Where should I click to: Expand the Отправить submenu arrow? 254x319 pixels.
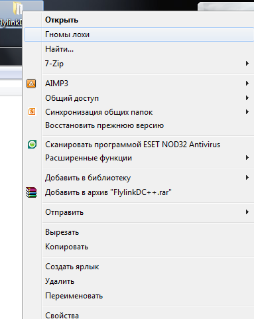(247, 212)
